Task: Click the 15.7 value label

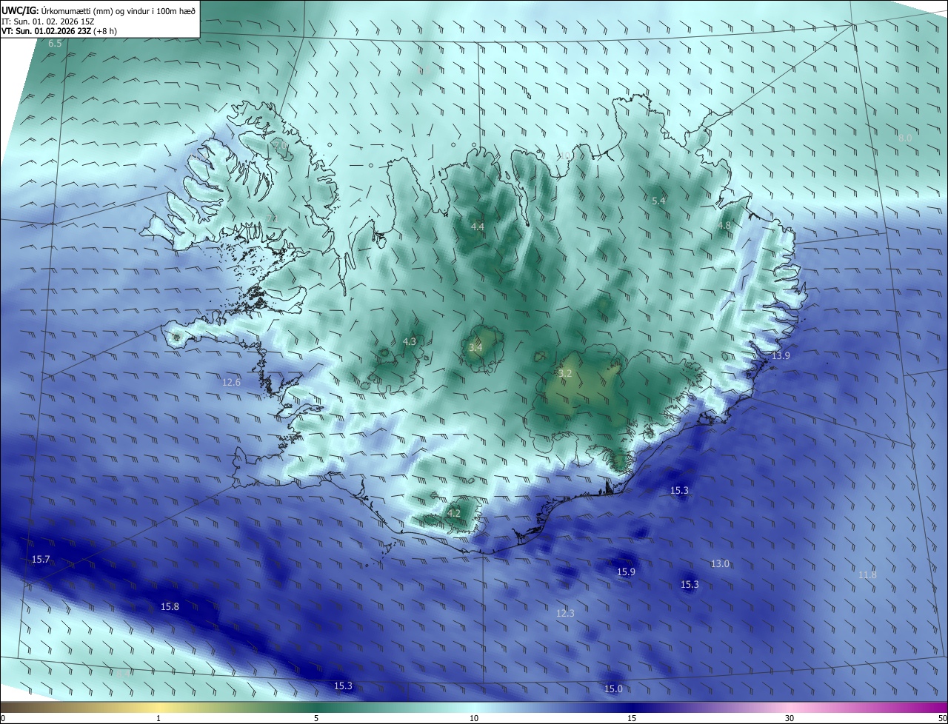Action: click(41, 560)
